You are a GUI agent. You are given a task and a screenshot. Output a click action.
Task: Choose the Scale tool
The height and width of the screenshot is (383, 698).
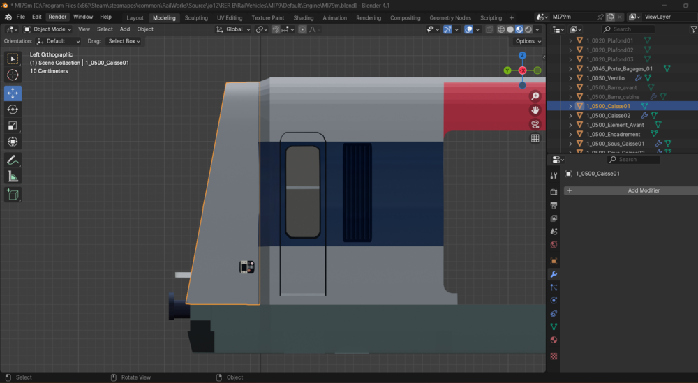click(x=13, y=126)
